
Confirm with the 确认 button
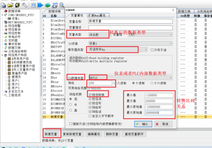coord(143,124)
